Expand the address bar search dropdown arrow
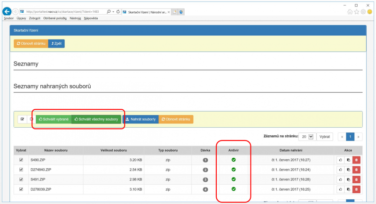Image resolution: width=376 pixels, height=204 pixels. click(x=113, y=11)
